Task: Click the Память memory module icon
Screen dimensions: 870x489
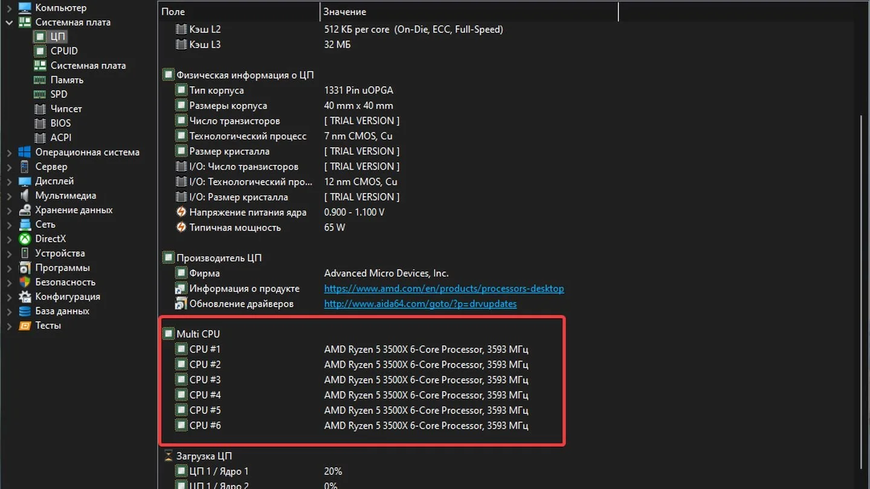Action: coord(39,80)
